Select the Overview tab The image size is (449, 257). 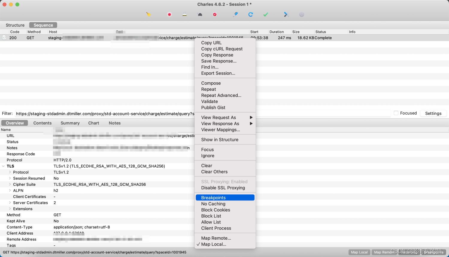point(15,123)
